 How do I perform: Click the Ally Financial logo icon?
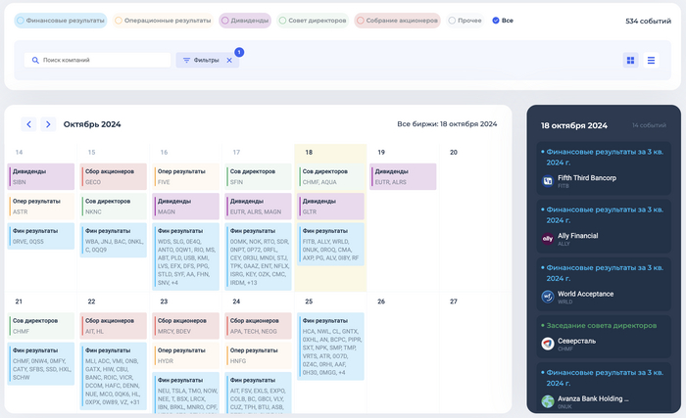pyautogui.click(x=548, y=238)
